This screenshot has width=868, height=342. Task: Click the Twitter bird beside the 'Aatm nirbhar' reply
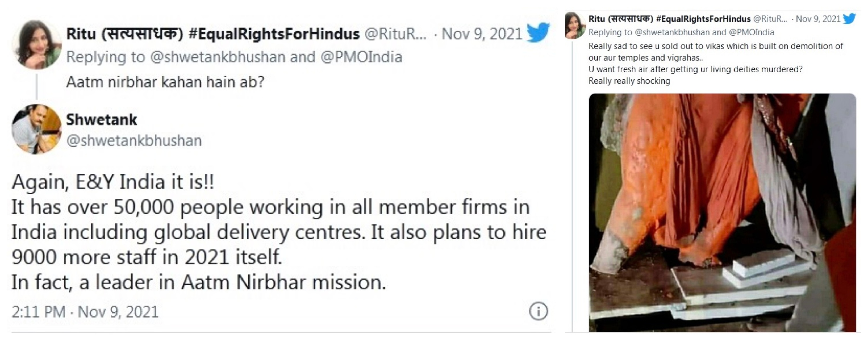(538, 33)
